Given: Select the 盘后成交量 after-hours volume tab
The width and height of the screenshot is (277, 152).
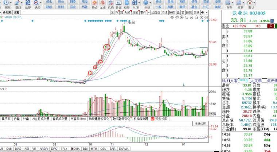Looking at the screenshot, I should [60, 119].
